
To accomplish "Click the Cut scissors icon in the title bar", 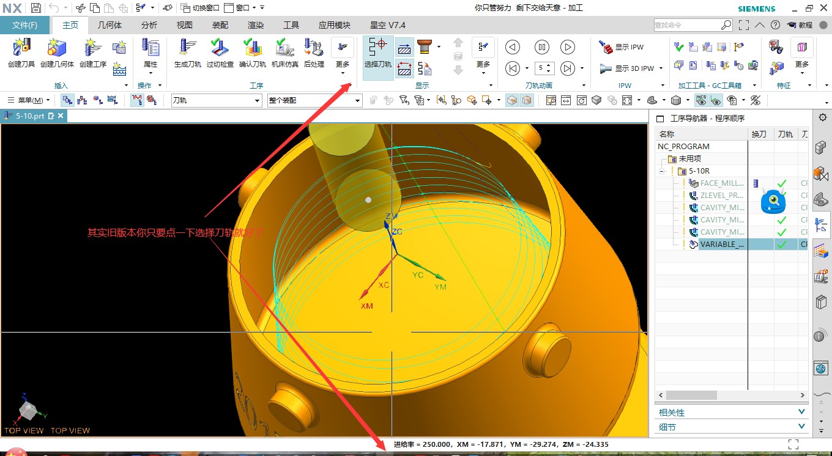I will 80,8.
